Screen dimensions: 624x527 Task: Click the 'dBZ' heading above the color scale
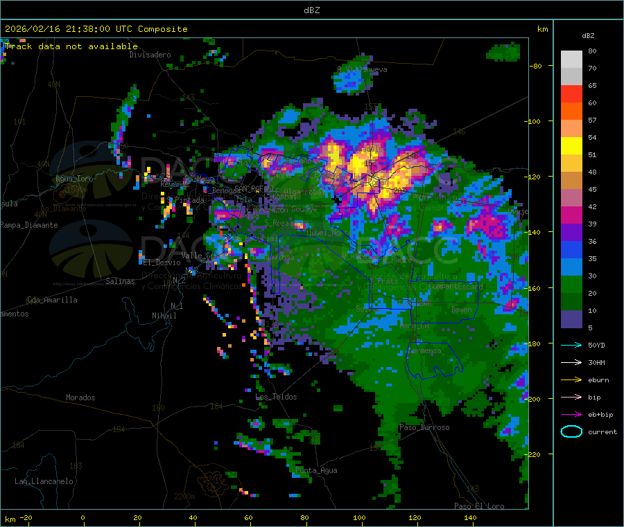coord(588,36)
